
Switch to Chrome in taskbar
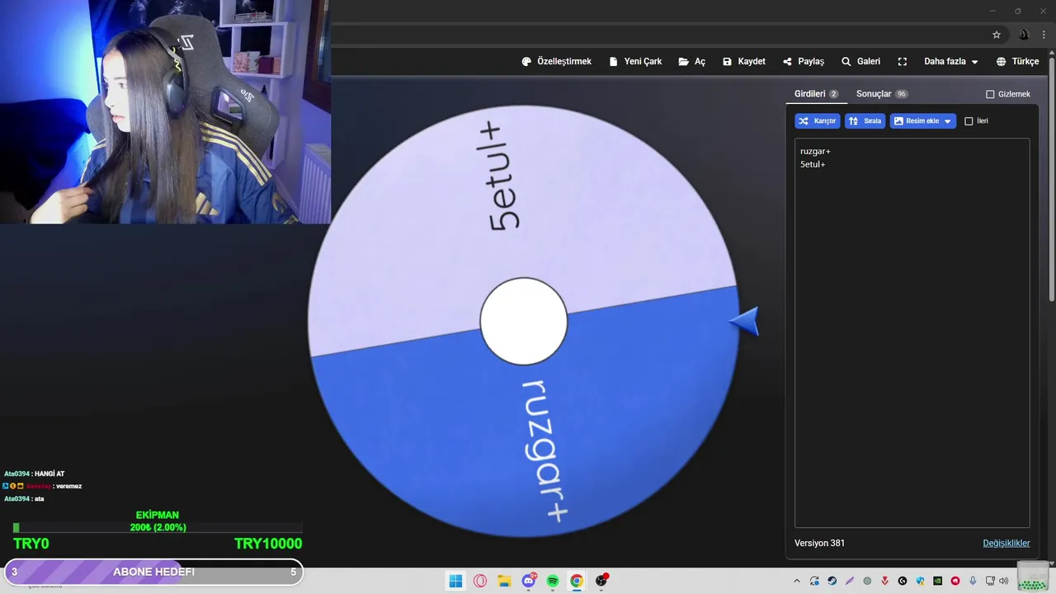577,581
